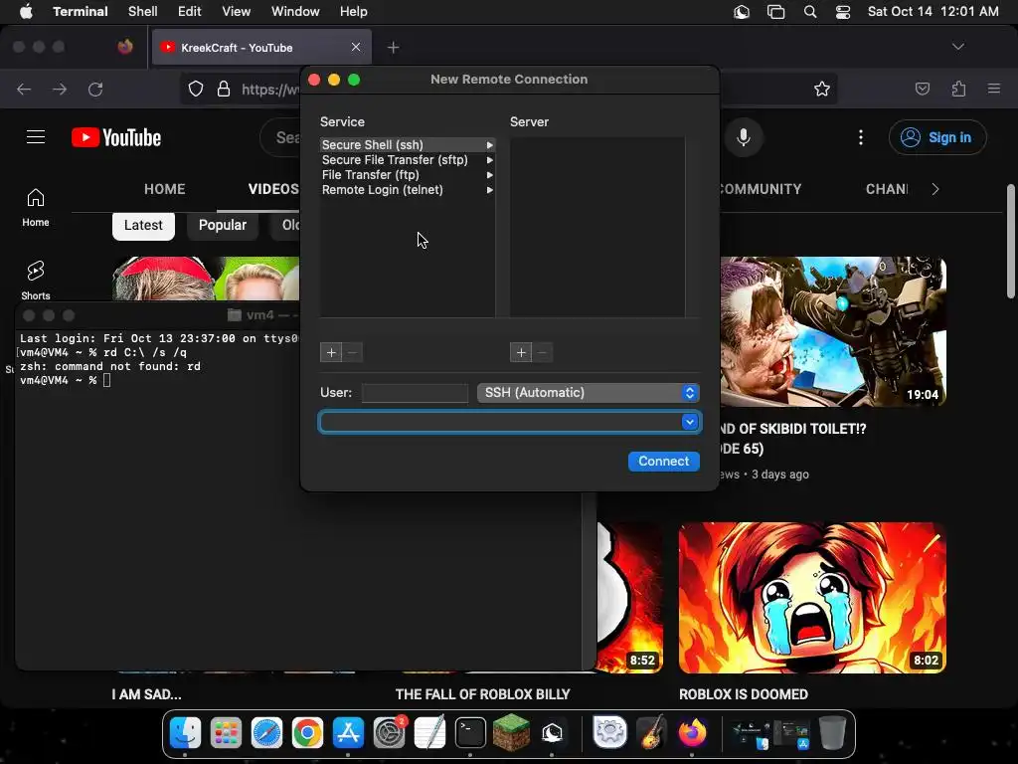The height and width of the screenshot is (764, 1018).
Task: Open GarageBand from the Dock
Action: (651, 733)
